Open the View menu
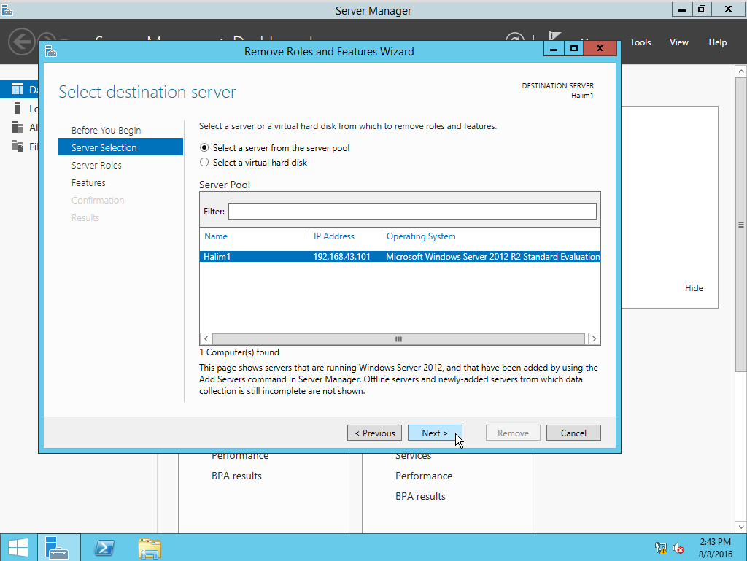 (678, 42)
